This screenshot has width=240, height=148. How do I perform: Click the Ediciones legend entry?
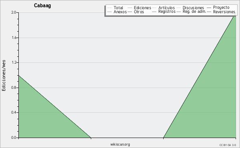tap(139, 8)
